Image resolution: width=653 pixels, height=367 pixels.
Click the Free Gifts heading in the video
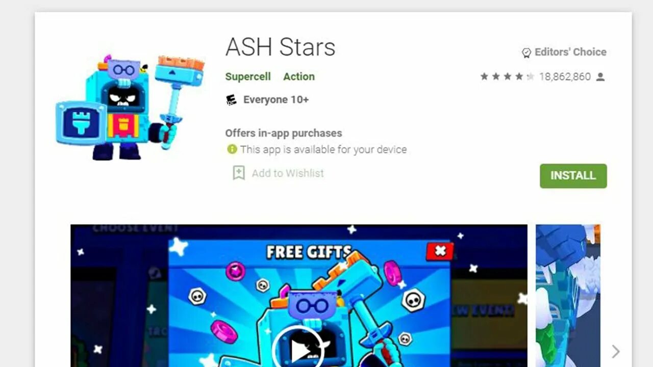coord(309,252)
